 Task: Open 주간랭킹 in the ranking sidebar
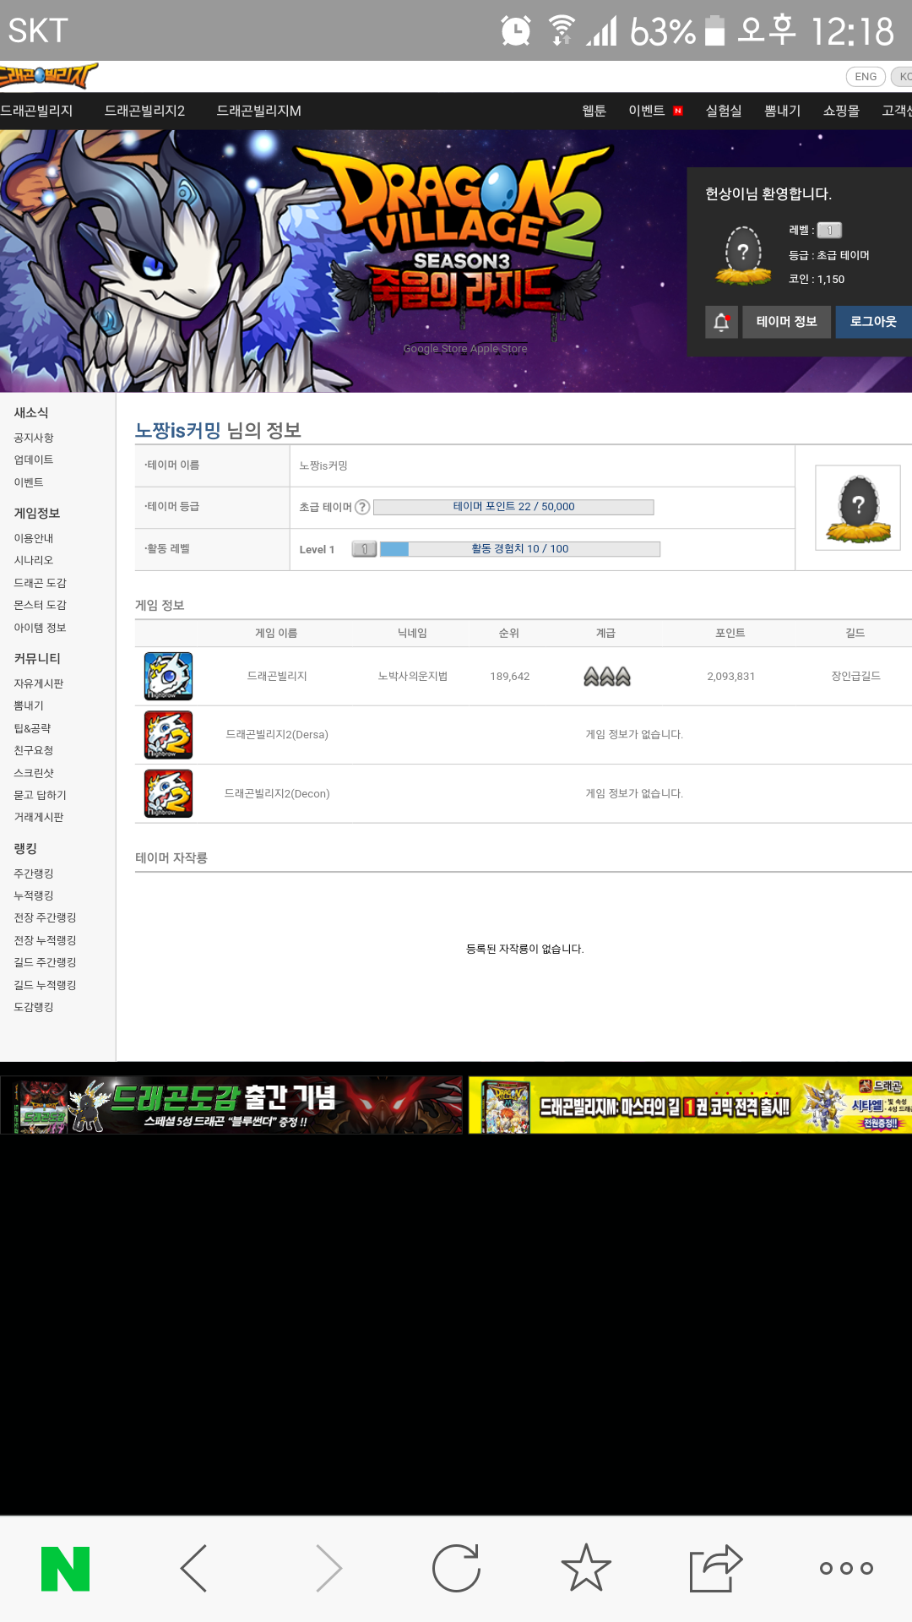point(34,874)
